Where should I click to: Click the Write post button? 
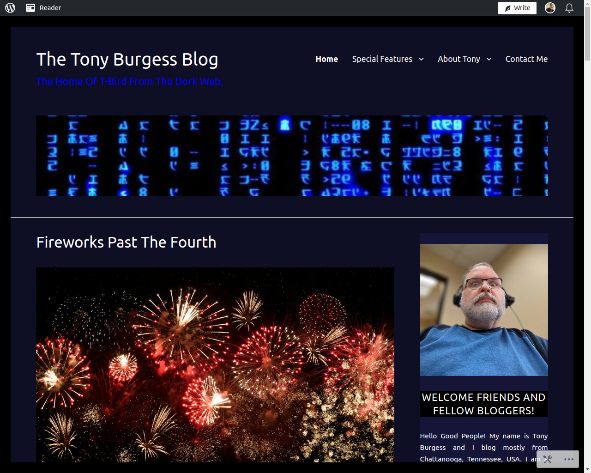[517, 8]
